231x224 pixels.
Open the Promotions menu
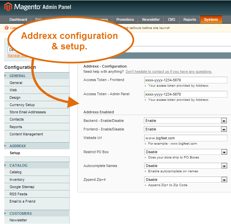(125, 19)
